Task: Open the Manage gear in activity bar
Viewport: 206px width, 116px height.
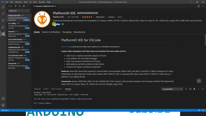Action: coord(3,105)
